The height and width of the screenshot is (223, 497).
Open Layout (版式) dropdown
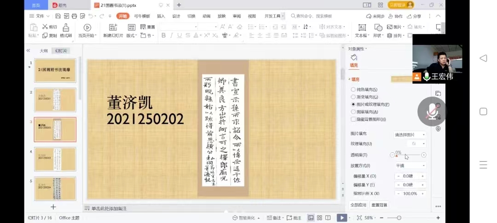[132, 31]
